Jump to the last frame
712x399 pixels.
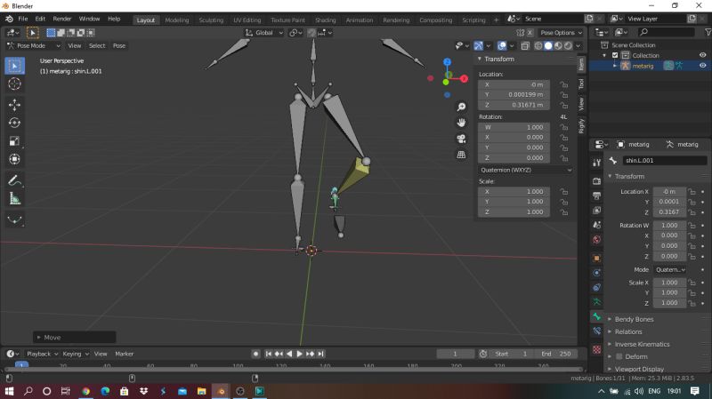[320, 354]
